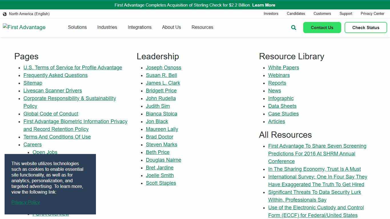The image size is (390, 219).
Task: Click Learn More in the acquisition banner
Action: (x=264, y=5)
